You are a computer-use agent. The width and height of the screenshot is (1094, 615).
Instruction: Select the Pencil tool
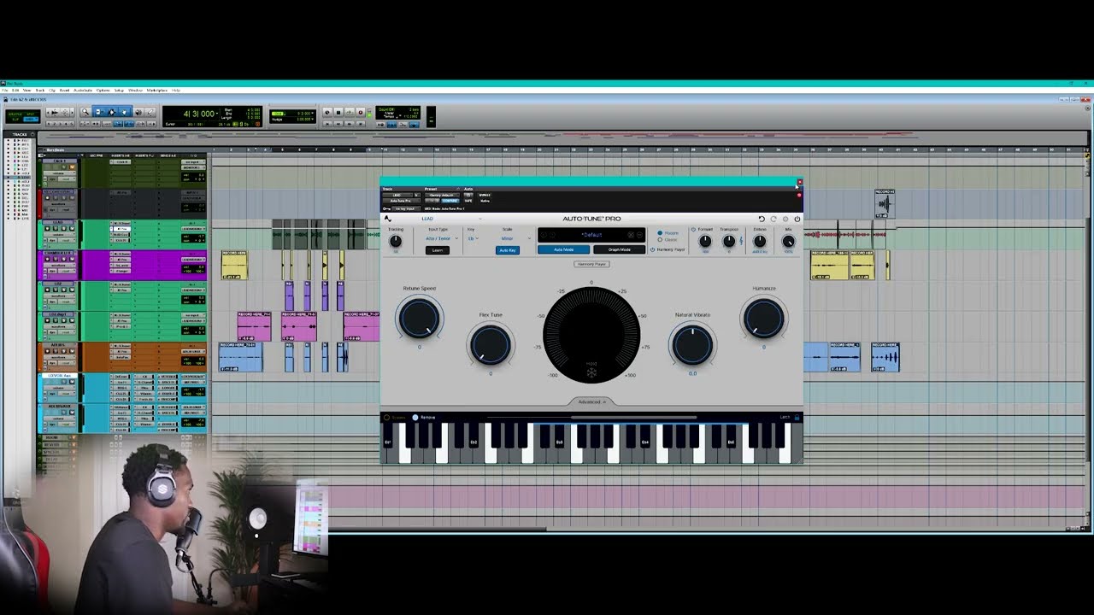tap(150, 112)
